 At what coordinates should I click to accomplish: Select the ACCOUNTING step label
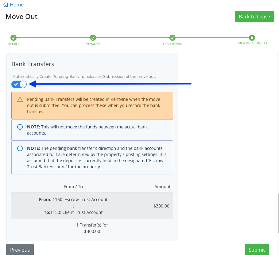[x=172, y=44]
